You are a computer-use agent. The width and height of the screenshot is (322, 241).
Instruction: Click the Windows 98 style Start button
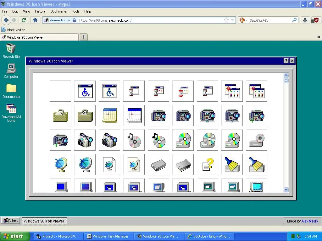point(11,221)
